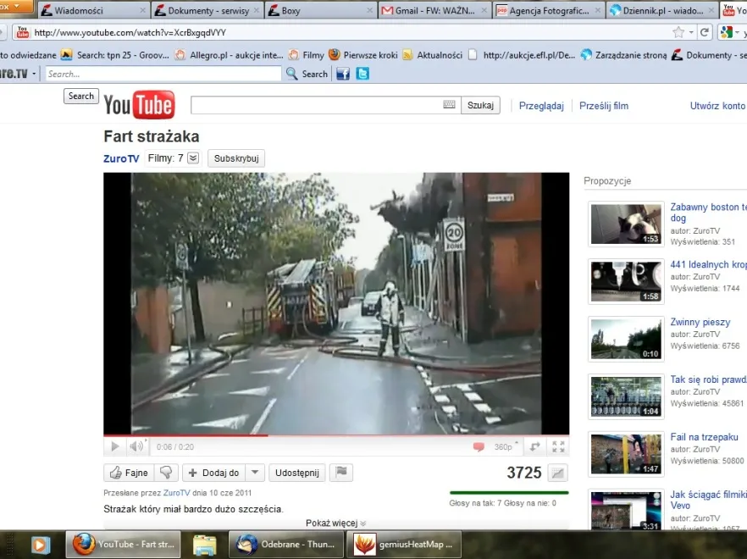Click the Subskrybuj button

[x=236, y=158]
